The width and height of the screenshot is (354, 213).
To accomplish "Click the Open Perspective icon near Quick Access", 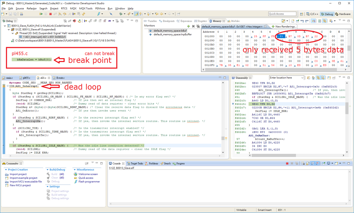I will [x=302, y=14].
